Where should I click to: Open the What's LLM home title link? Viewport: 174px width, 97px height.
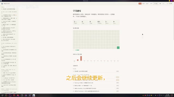tap(7, 4)
